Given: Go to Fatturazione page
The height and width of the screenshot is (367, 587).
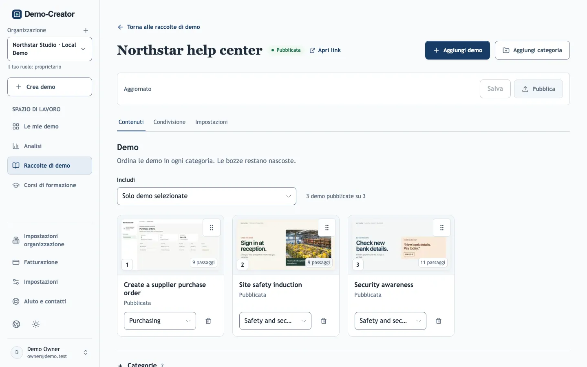Looking at the screenshot, I should (x=50, y=262).
